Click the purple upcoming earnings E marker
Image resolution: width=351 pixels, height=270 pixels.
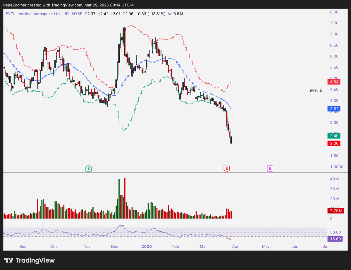[270, 168]
